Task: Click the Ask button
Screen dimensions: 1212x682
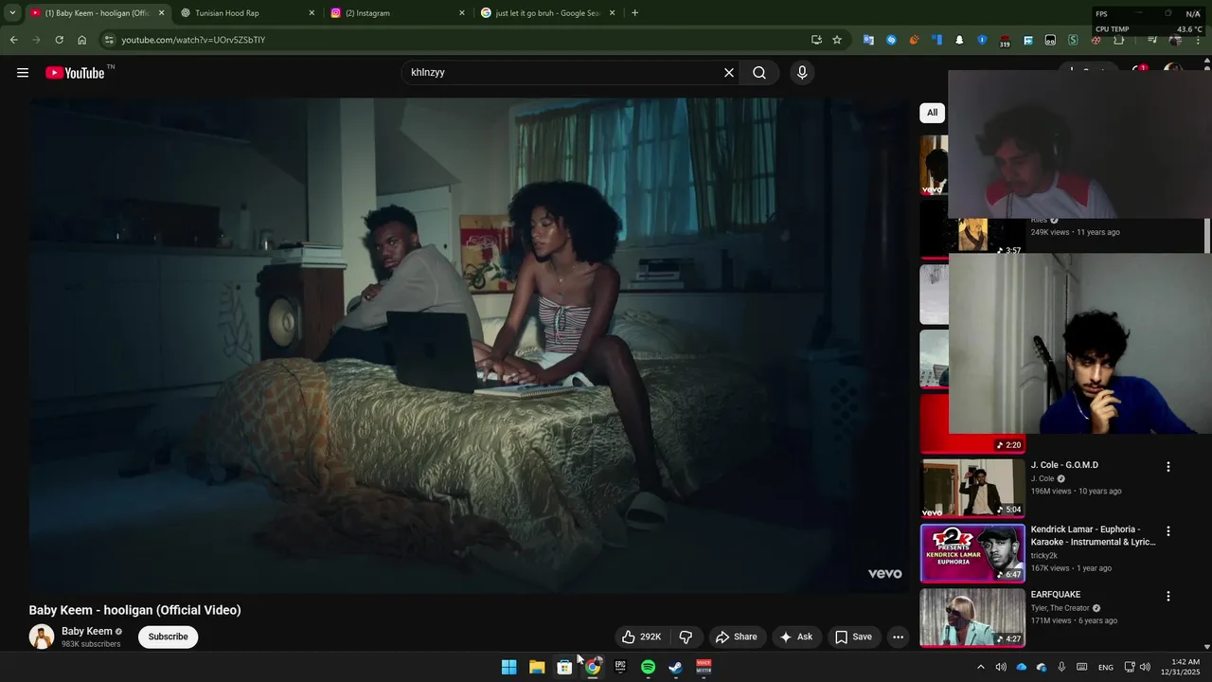Action: click(x=795, y=637)
